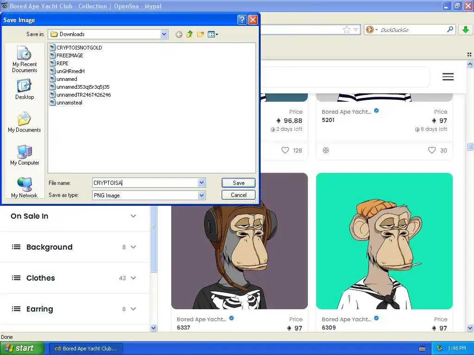474x355 pixels.
Task: Switch to Bored Ape Yacht Club taskbar item
Action: [86, 349]
